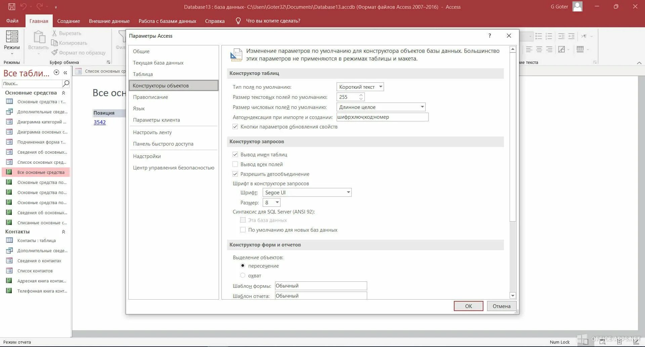Click the help question mark in dialog
The width and height of the screenshot is (645, 347).
pyautogui.click(x=490, y=36)
